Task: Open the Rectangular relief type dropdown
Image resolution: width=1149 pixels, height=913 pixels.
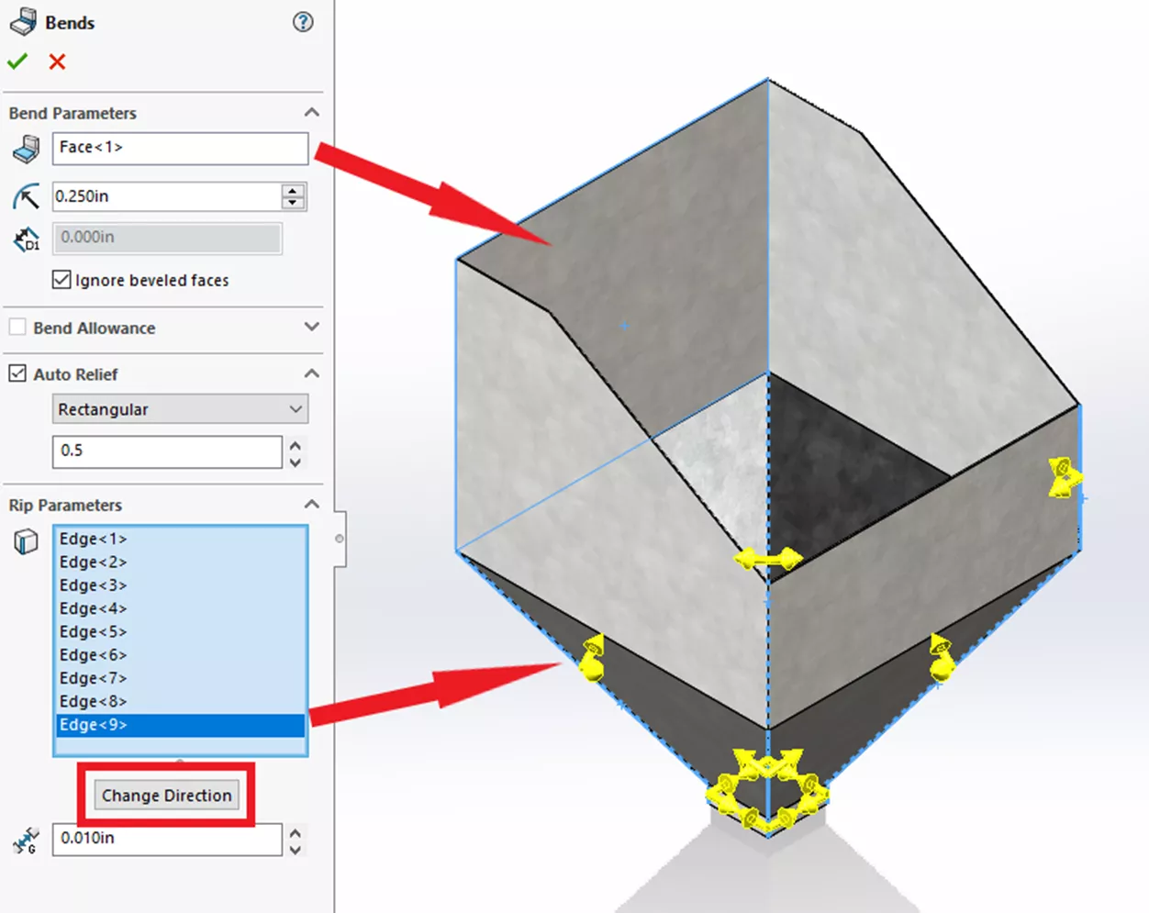Action: [x=294, y=408]
